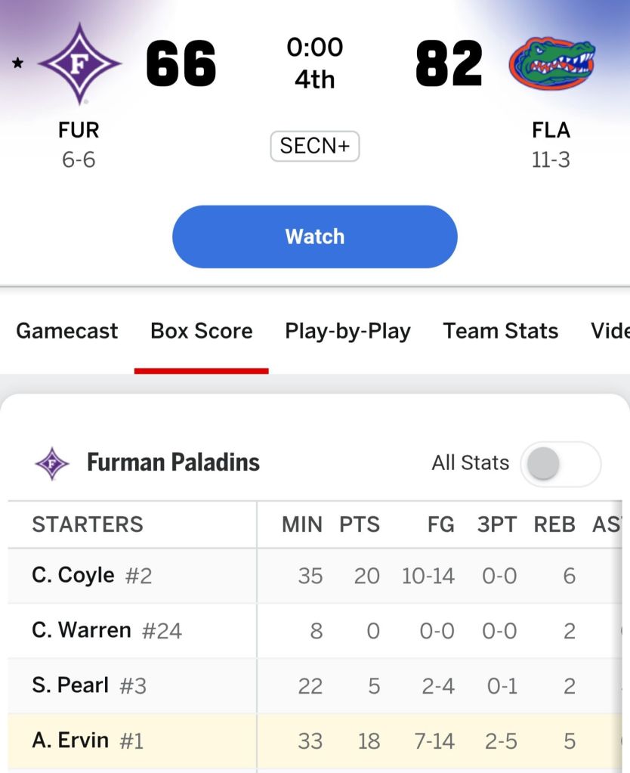The height and width of the screenshot is (773, 630).
Task: Toggle the All Stats switch
Action: tap(560, 463)
